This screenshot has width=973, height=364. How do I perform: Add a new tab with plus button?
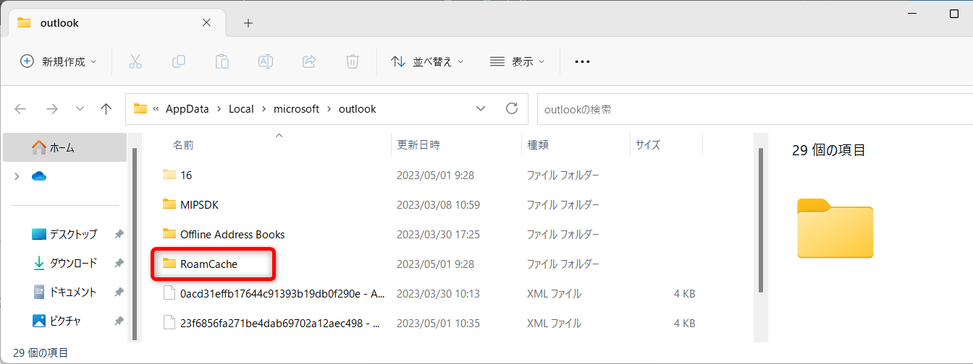248,23
